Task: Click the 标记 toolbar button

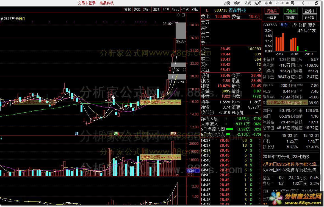Action: coord(175,10)
